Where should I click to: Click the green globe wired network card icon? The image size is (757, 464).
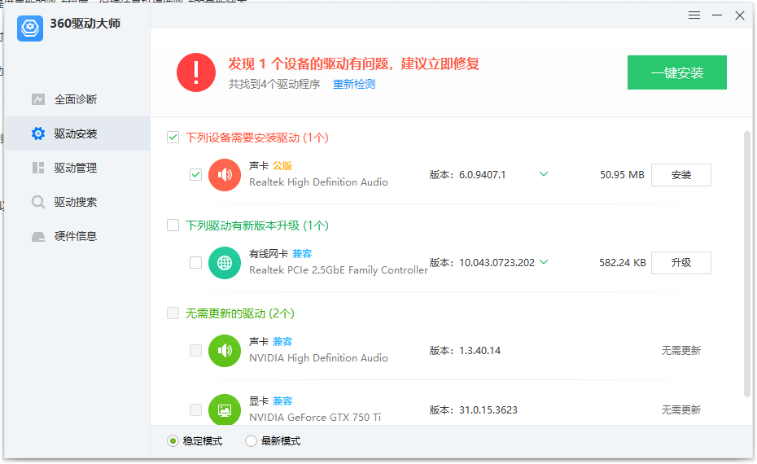tap(225, 263)
